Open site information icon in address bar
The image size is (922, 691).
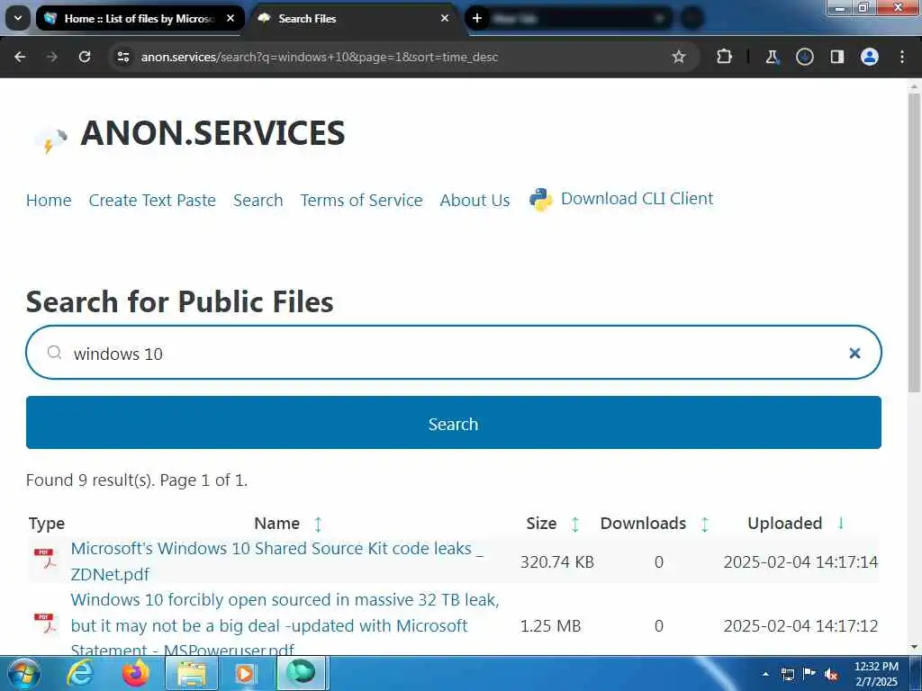click(123, 57)
